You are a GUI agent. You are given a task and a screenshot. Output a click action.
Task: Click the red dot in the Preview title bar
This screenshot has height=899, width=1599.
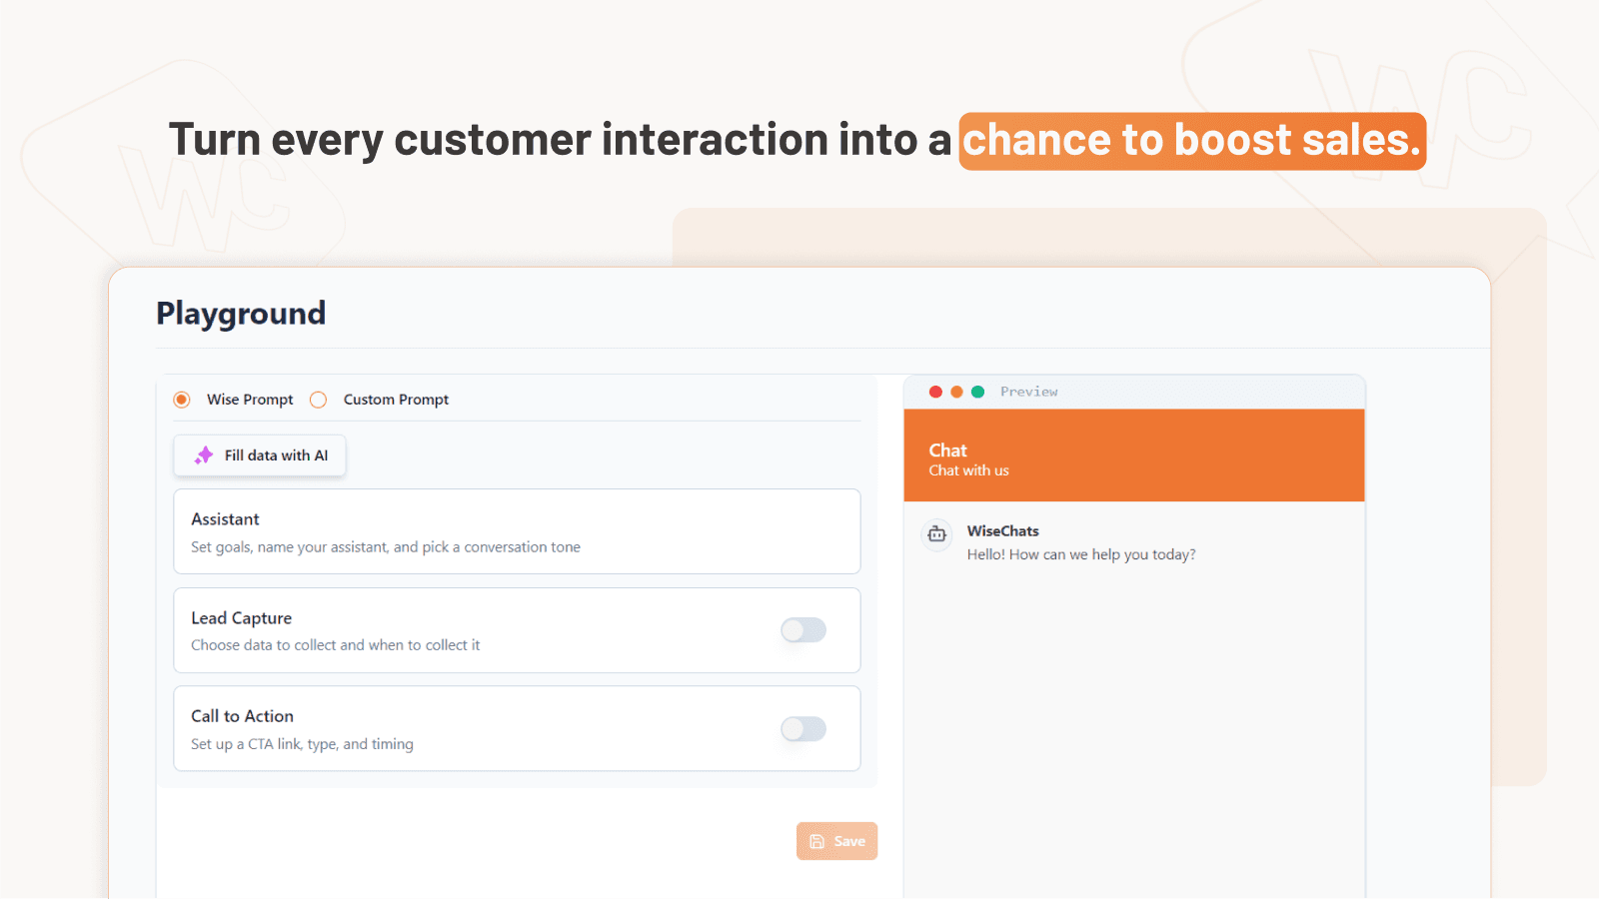pyautogui.click(x=935, y=392)
